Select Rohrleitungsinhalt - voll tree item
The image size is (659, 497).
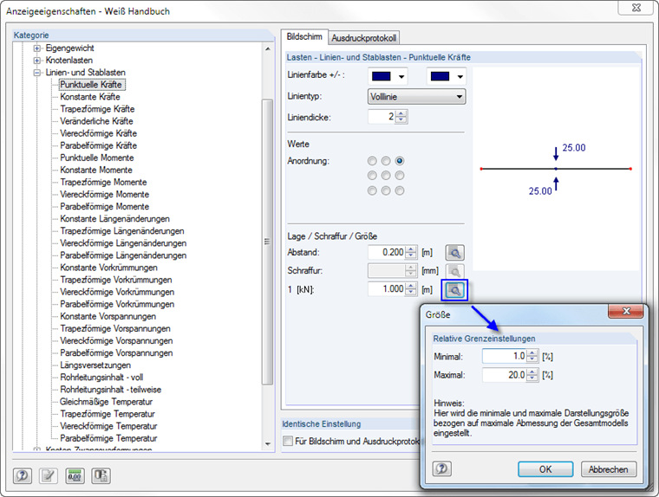101,378
